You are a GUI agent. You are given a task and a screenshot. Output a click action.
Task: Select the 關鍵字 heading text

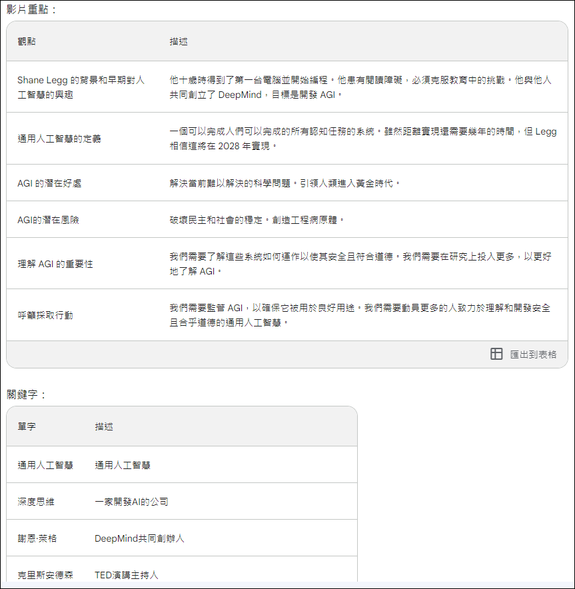coord(25,394)
